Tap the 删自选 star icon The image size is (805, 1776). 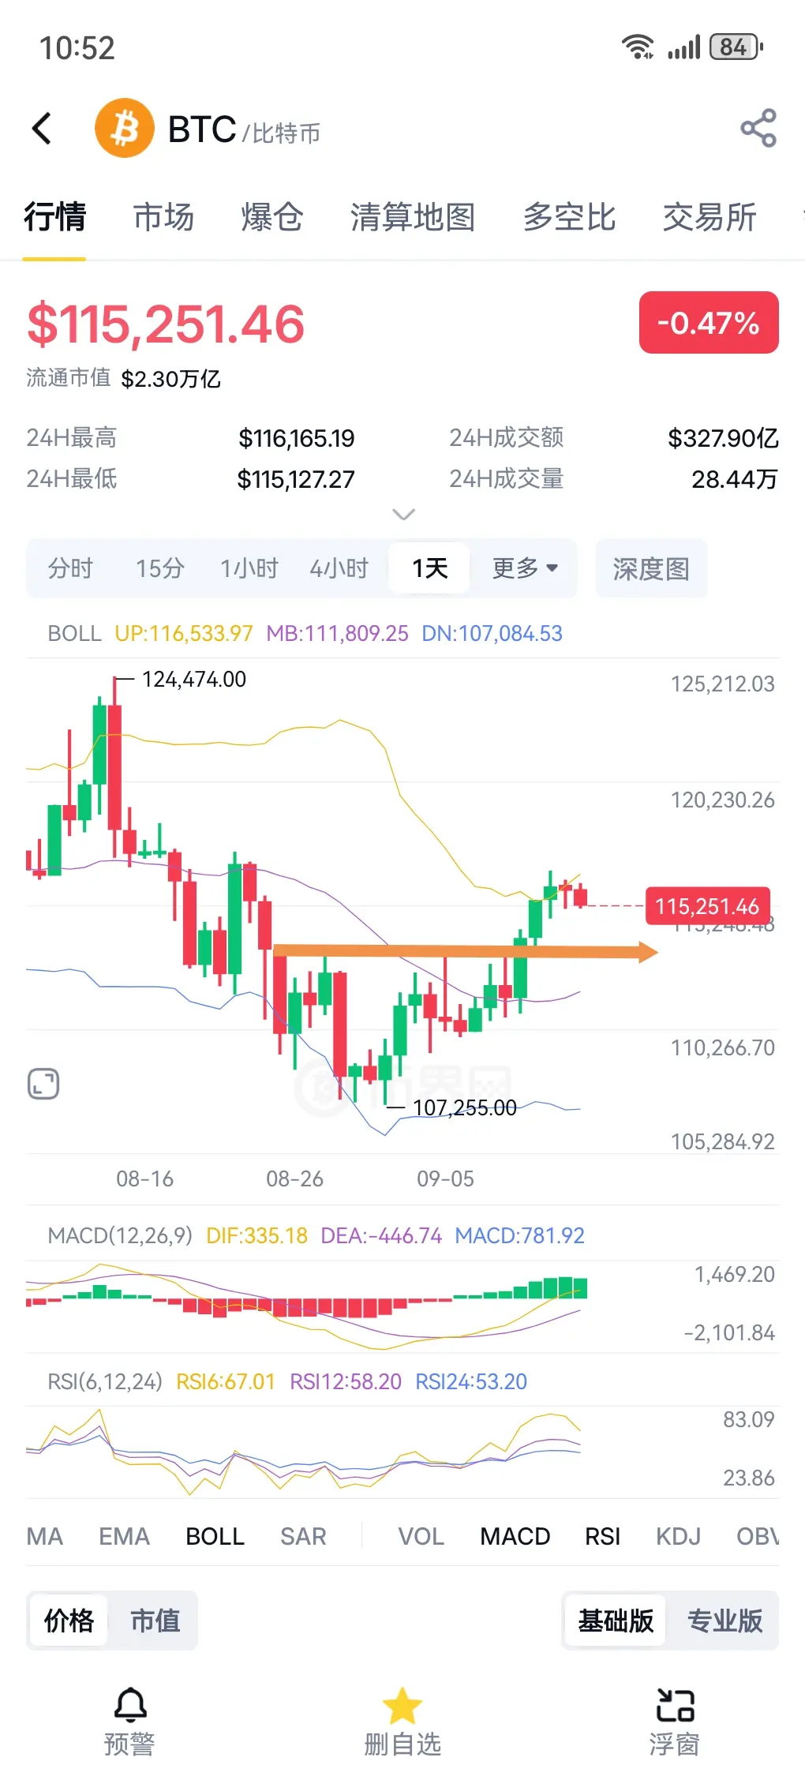[402, 1705]
